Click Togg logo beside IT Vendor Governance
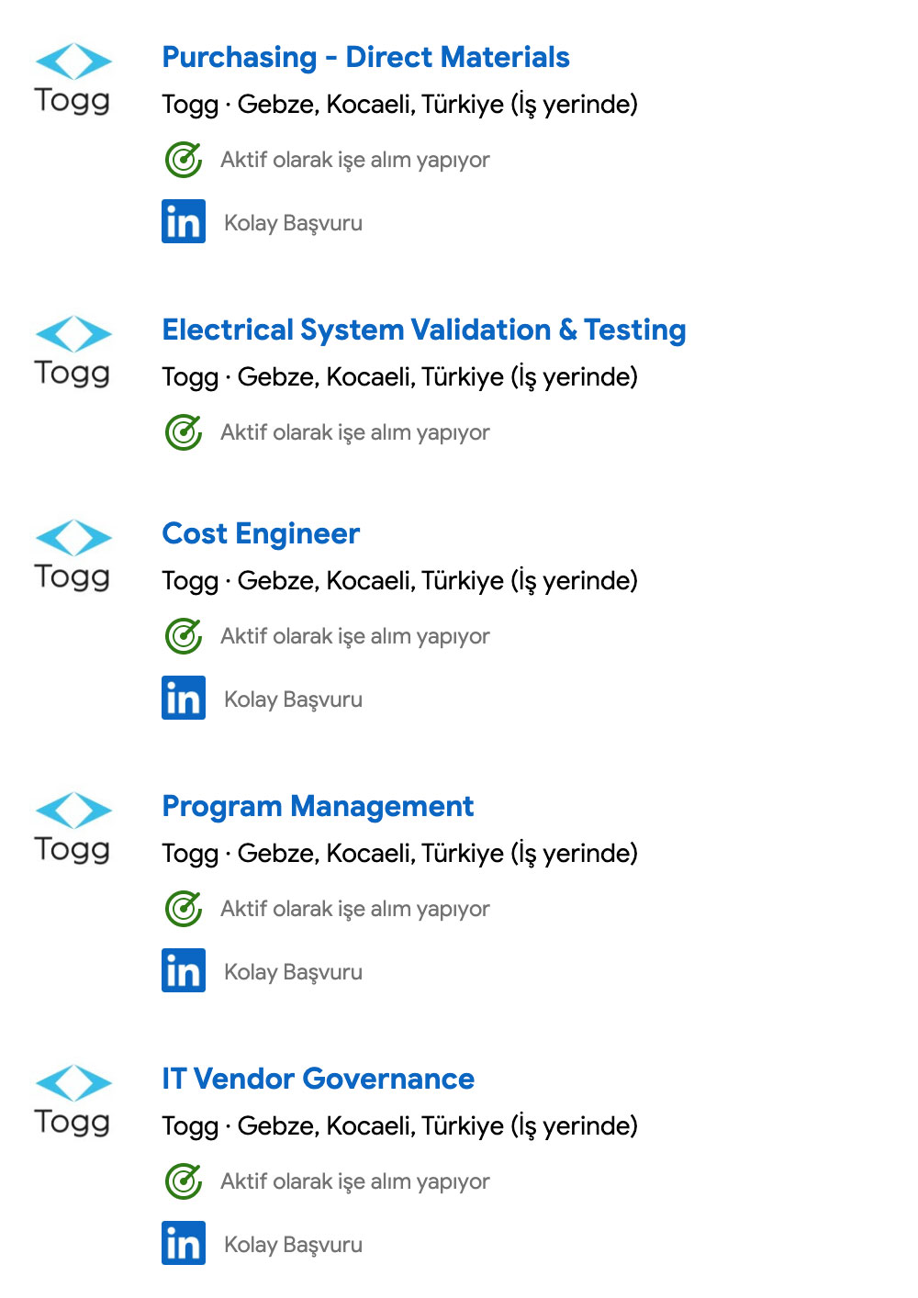This screenshot has width=918, height=1298. (73, 1101)
